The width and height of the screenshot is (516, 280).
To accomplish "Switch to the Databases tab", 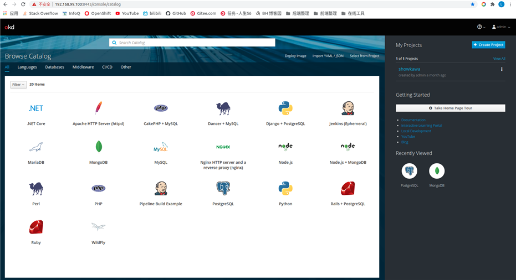I will pyautogui.click(x=55, y=67).
